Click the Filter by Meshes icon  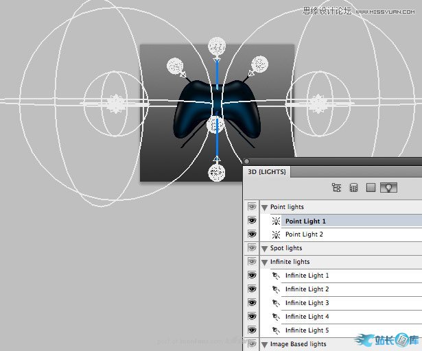click(354, 187)
